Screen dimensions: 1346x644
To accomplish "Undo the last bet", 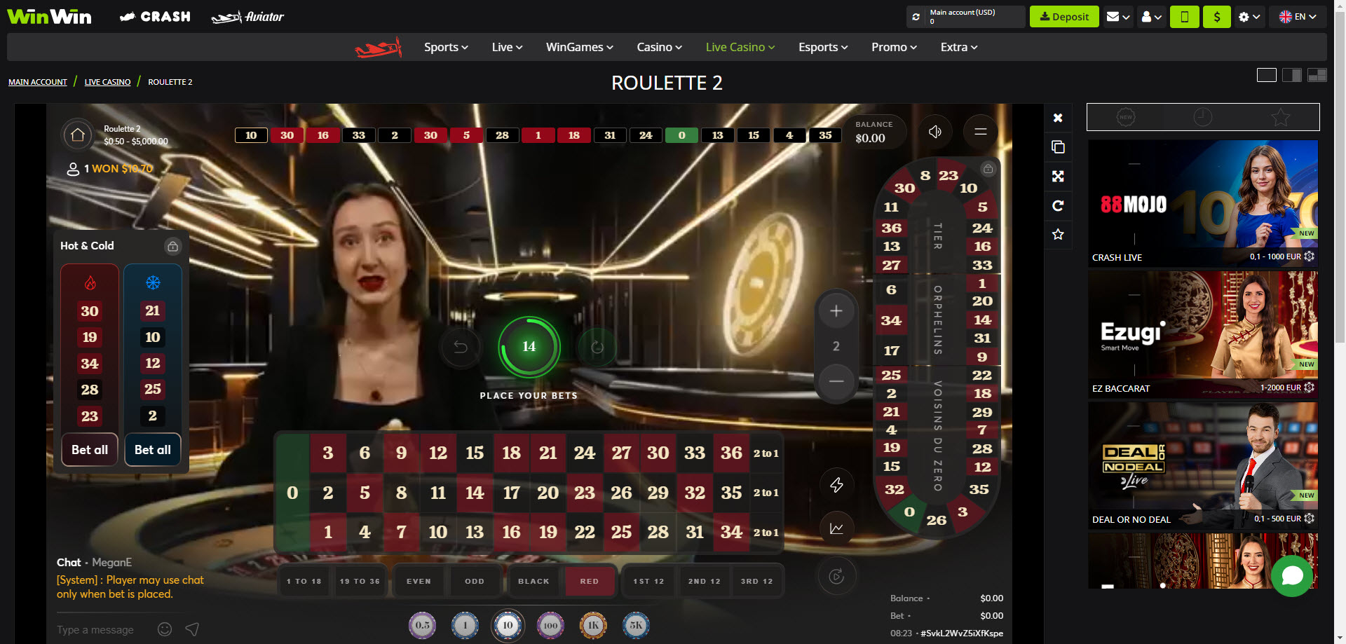I will click(x=461, y=347).
